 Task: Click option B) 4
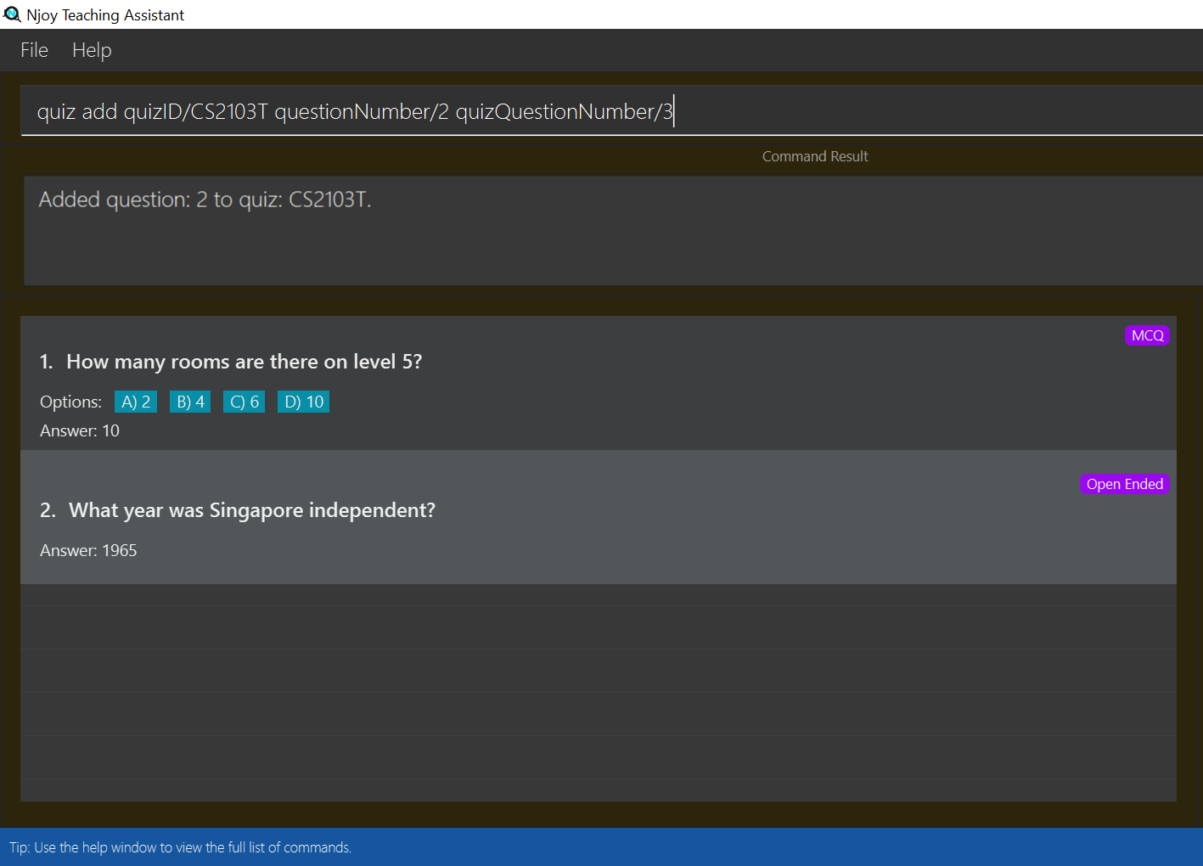tap(190, 402)
